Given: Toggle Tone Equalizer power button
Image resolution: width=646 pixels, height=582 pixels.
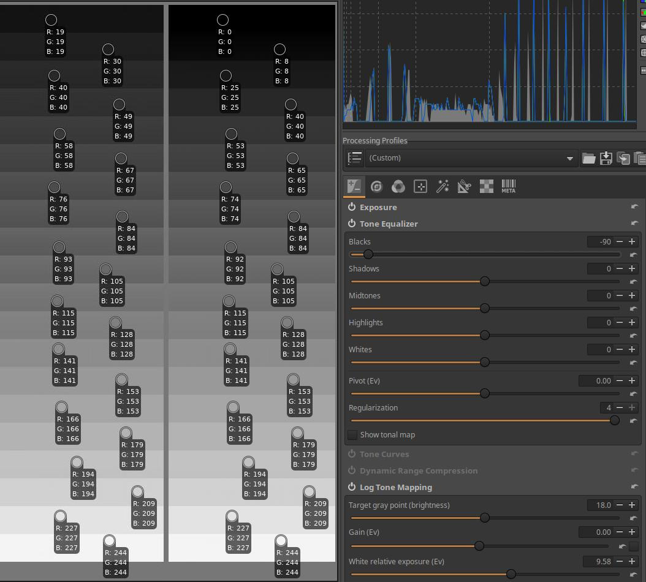Looking at the screenshot, I should tap(352, 224).
